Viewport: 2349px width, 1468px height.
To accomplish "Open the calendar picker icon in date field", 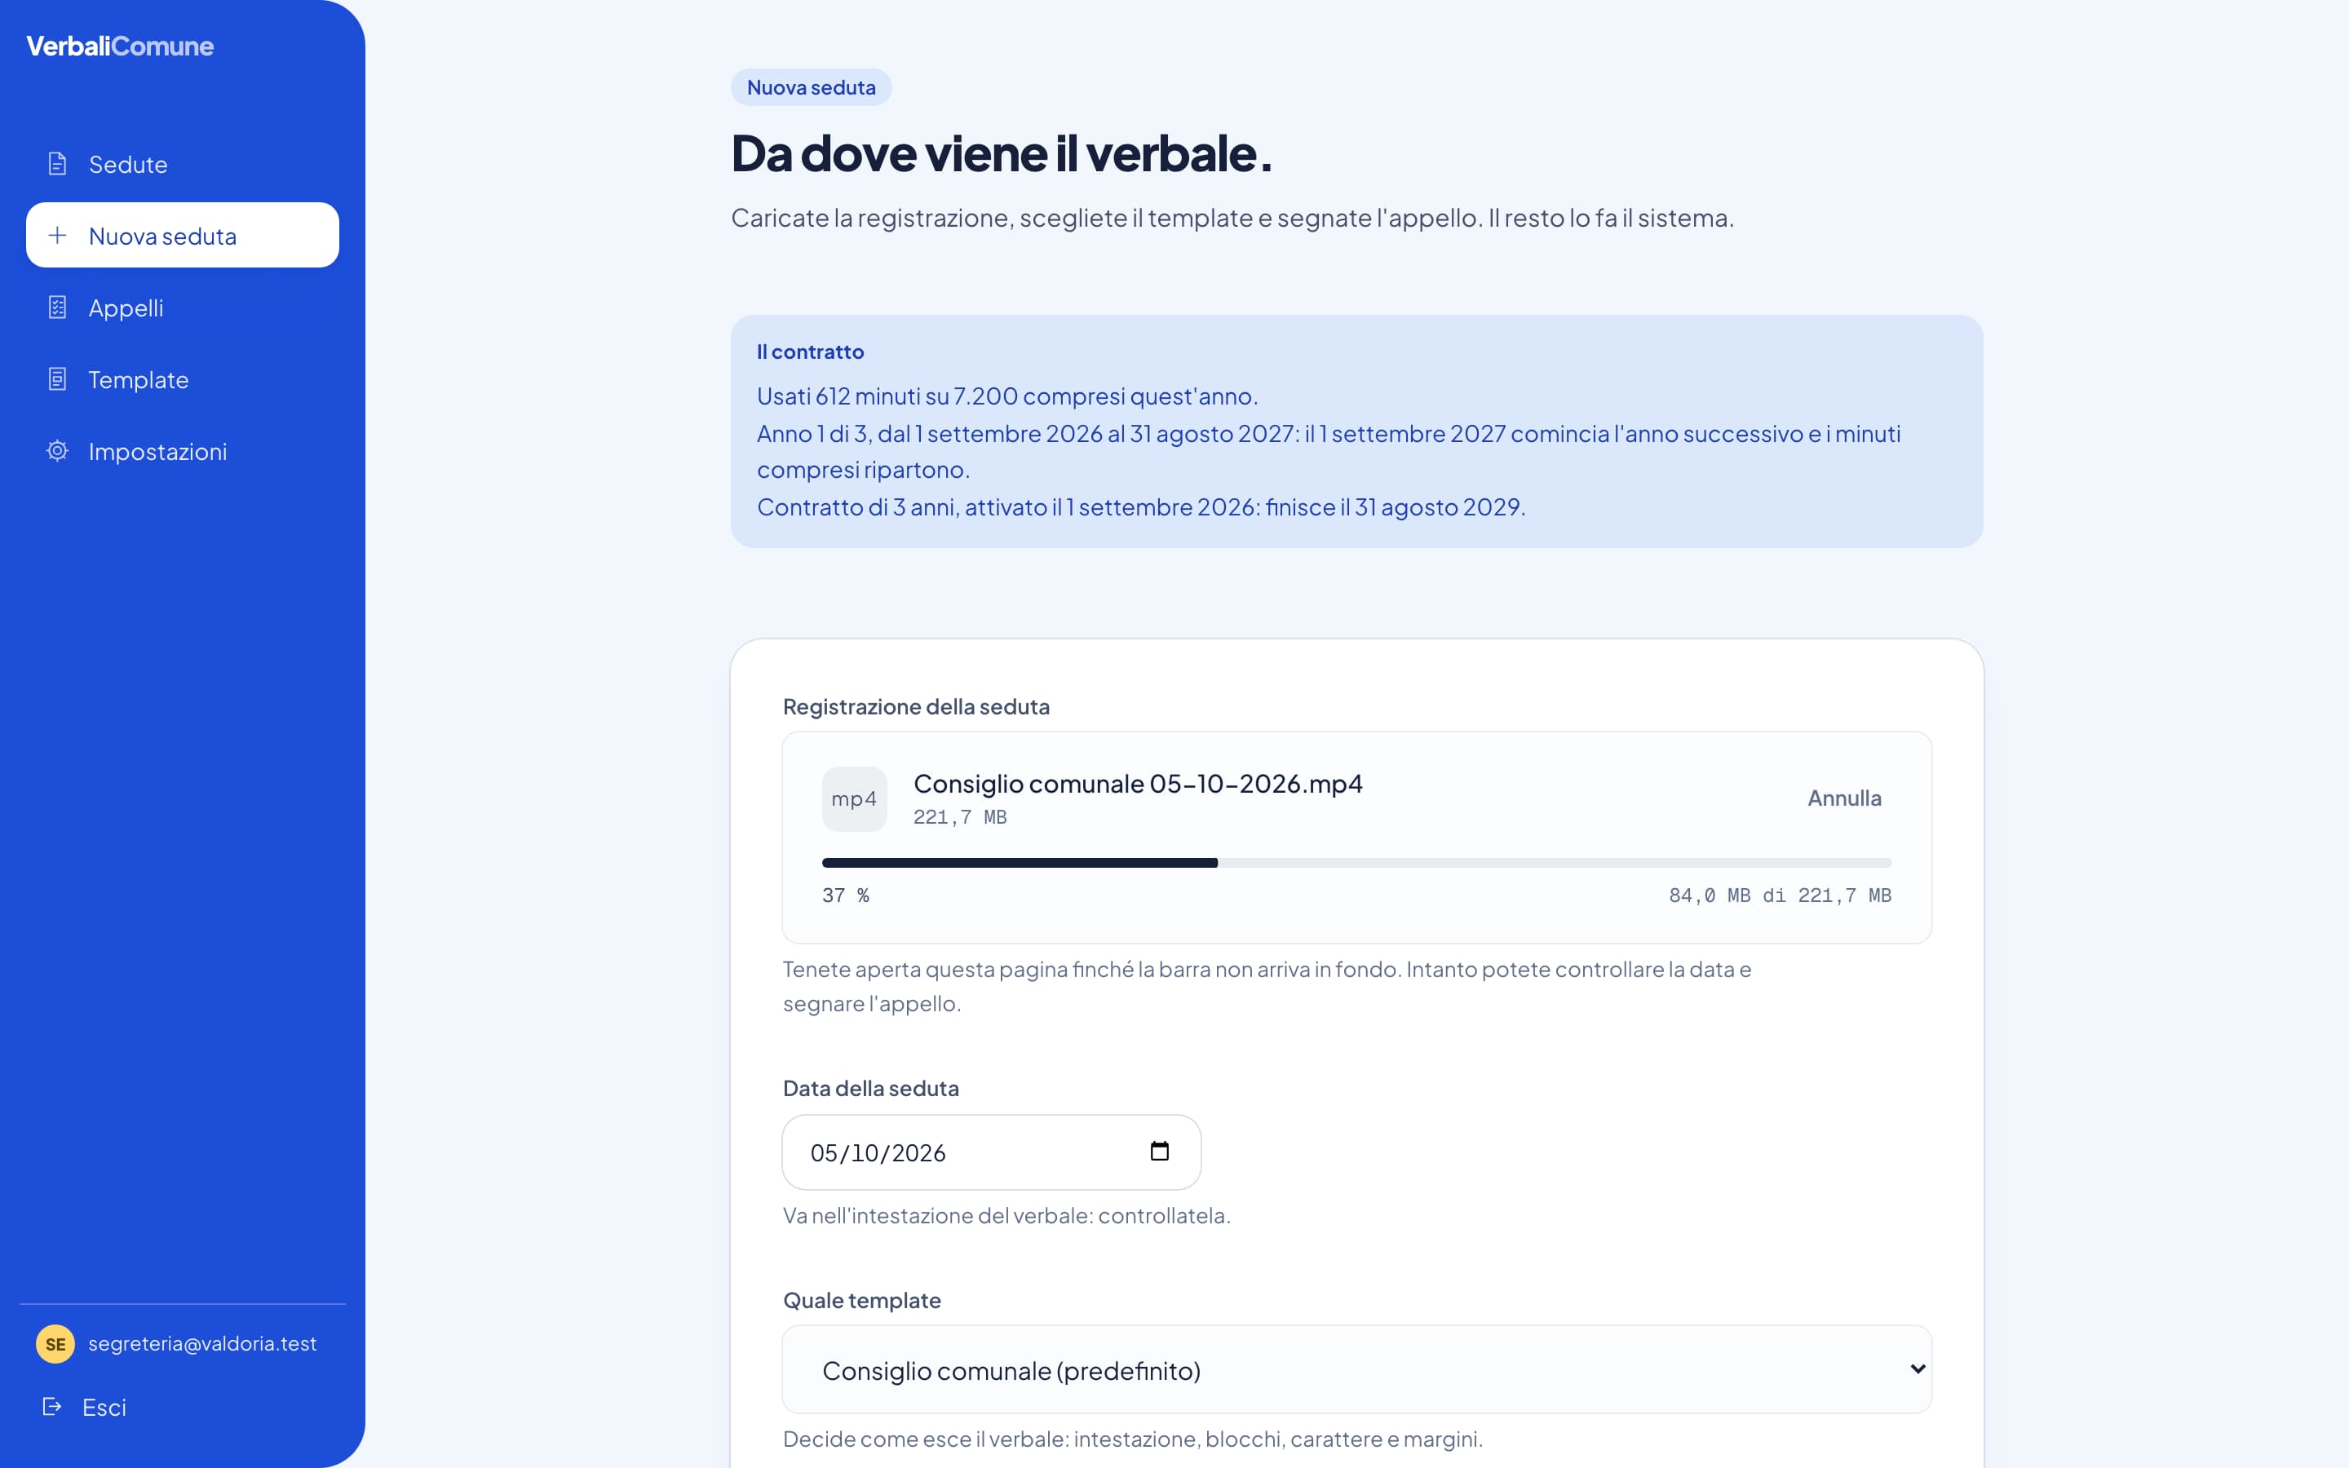I will tap(1159, 1152).
